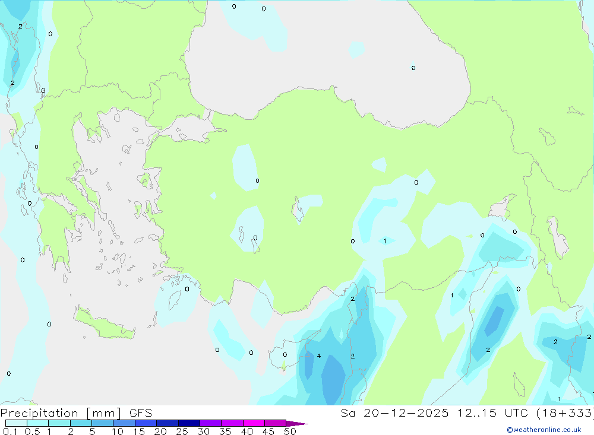Open the weatheronline.co.uk copyright link

point(544,430)
